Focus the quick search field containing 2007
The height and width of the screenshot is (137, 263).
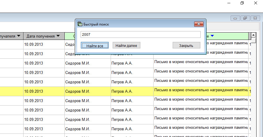pyautogui.click(x=141, y=34)
